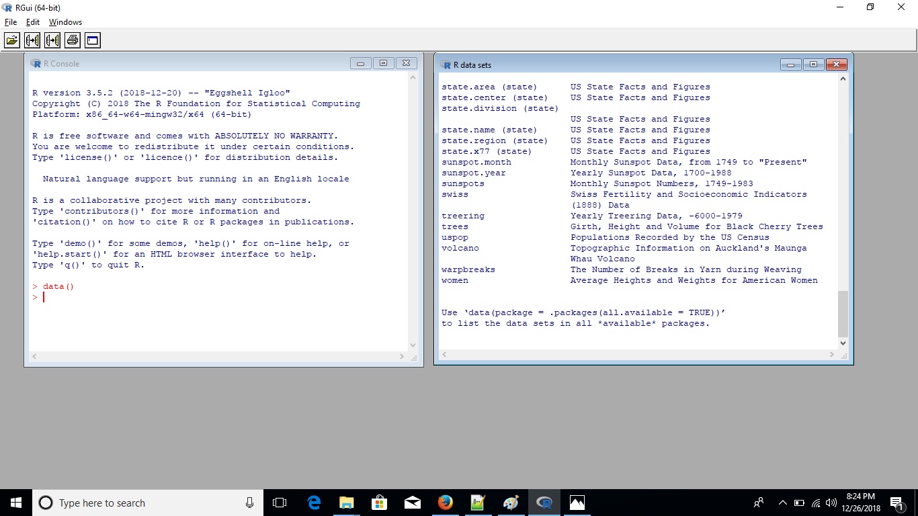Click the R Console scroll right arrow
918x516 pixels.
403,356
